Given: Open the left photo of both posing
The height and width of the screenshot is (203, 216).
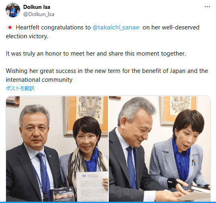Looking at the screenshot, I should coord(57,149).
